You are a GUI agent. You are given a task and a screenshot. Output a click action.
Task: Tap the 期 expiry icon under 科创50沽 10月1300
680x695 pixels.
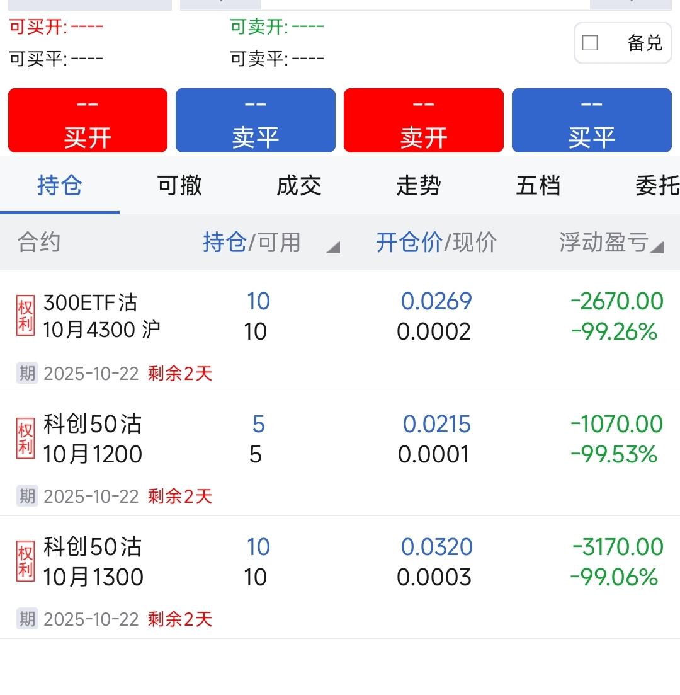coord(27,619)
